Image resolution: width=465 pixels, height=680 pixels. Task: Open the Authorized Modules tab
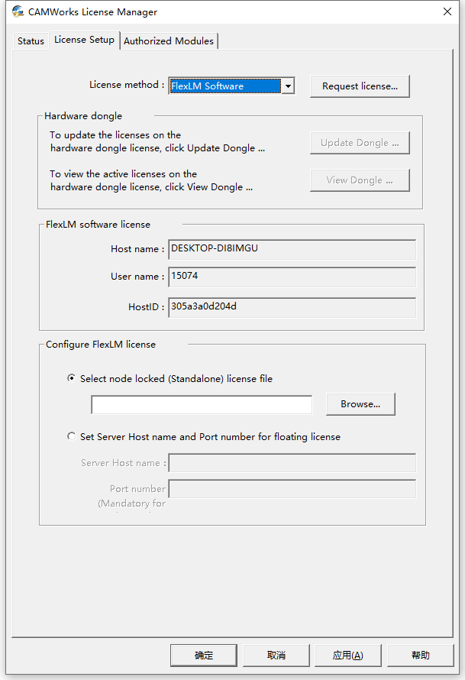click(169, 41)
